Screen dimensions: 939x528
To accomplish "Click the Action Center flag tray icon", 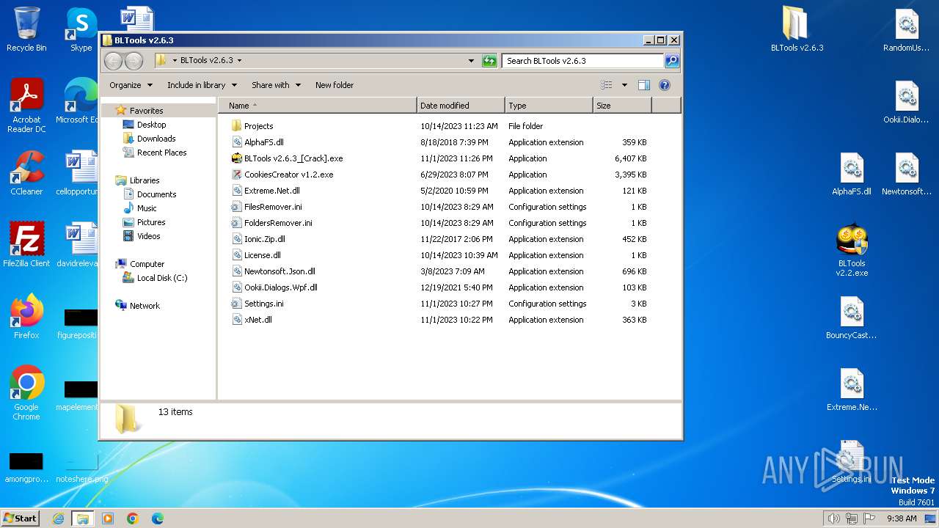I will [869, 518].
